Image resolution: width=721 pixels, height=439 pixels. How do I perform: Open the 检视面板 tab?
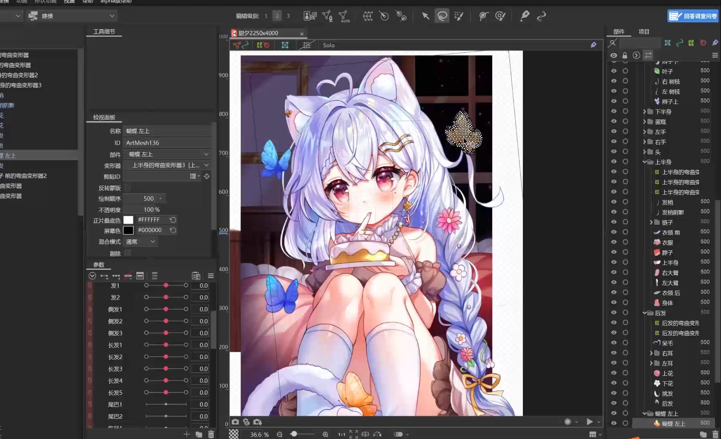pos(104,117)
